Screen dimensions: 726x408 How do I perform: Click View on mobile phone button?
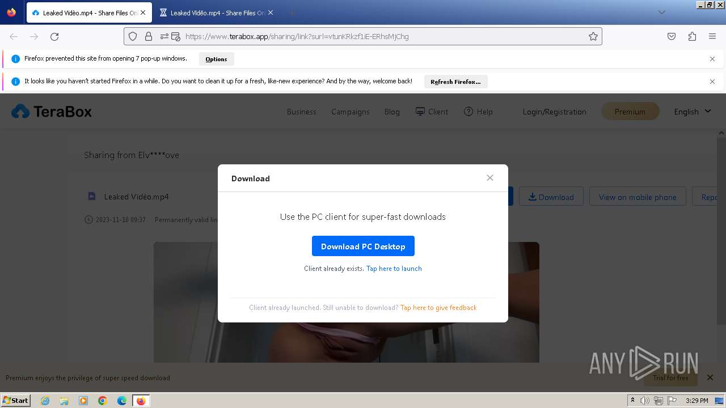pos(638,197)
